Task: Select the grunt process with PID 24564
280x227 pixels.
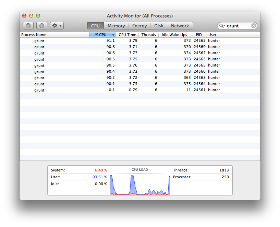Action: [x=140, y=84]
